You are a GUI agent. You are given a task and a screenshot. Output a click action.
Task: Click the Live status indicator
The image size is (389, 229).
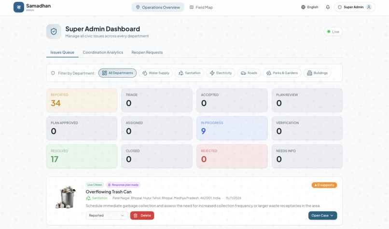[x=333, y=32]
